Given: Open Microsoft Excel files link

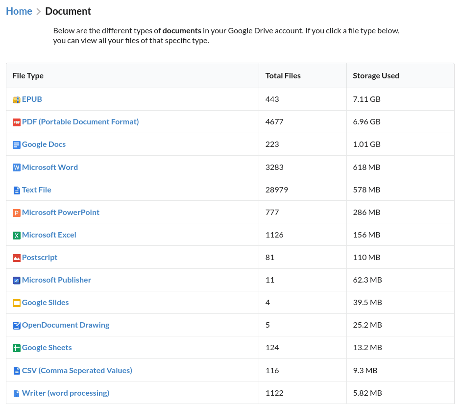Looking at the screenshot, I should pyautogui.click(x=49, y=235).
